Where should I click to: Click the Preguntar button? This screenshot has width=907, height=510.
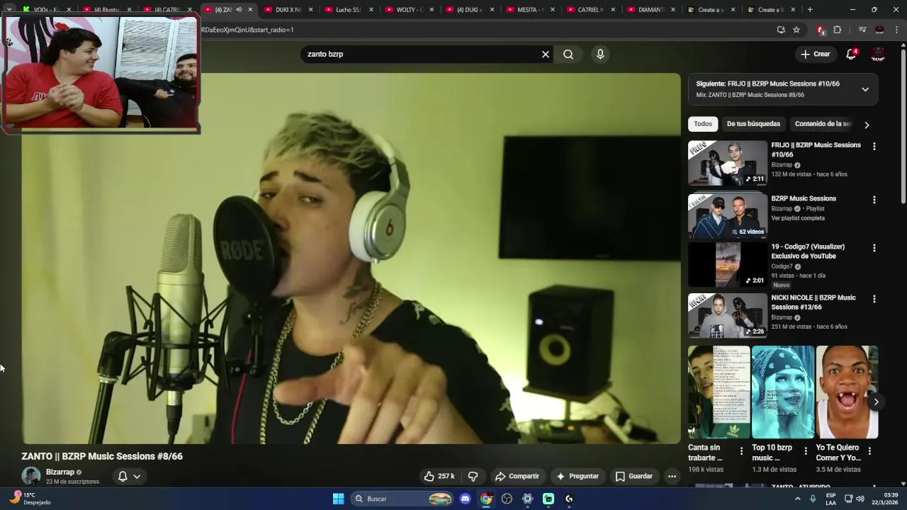tap(578, 477)
